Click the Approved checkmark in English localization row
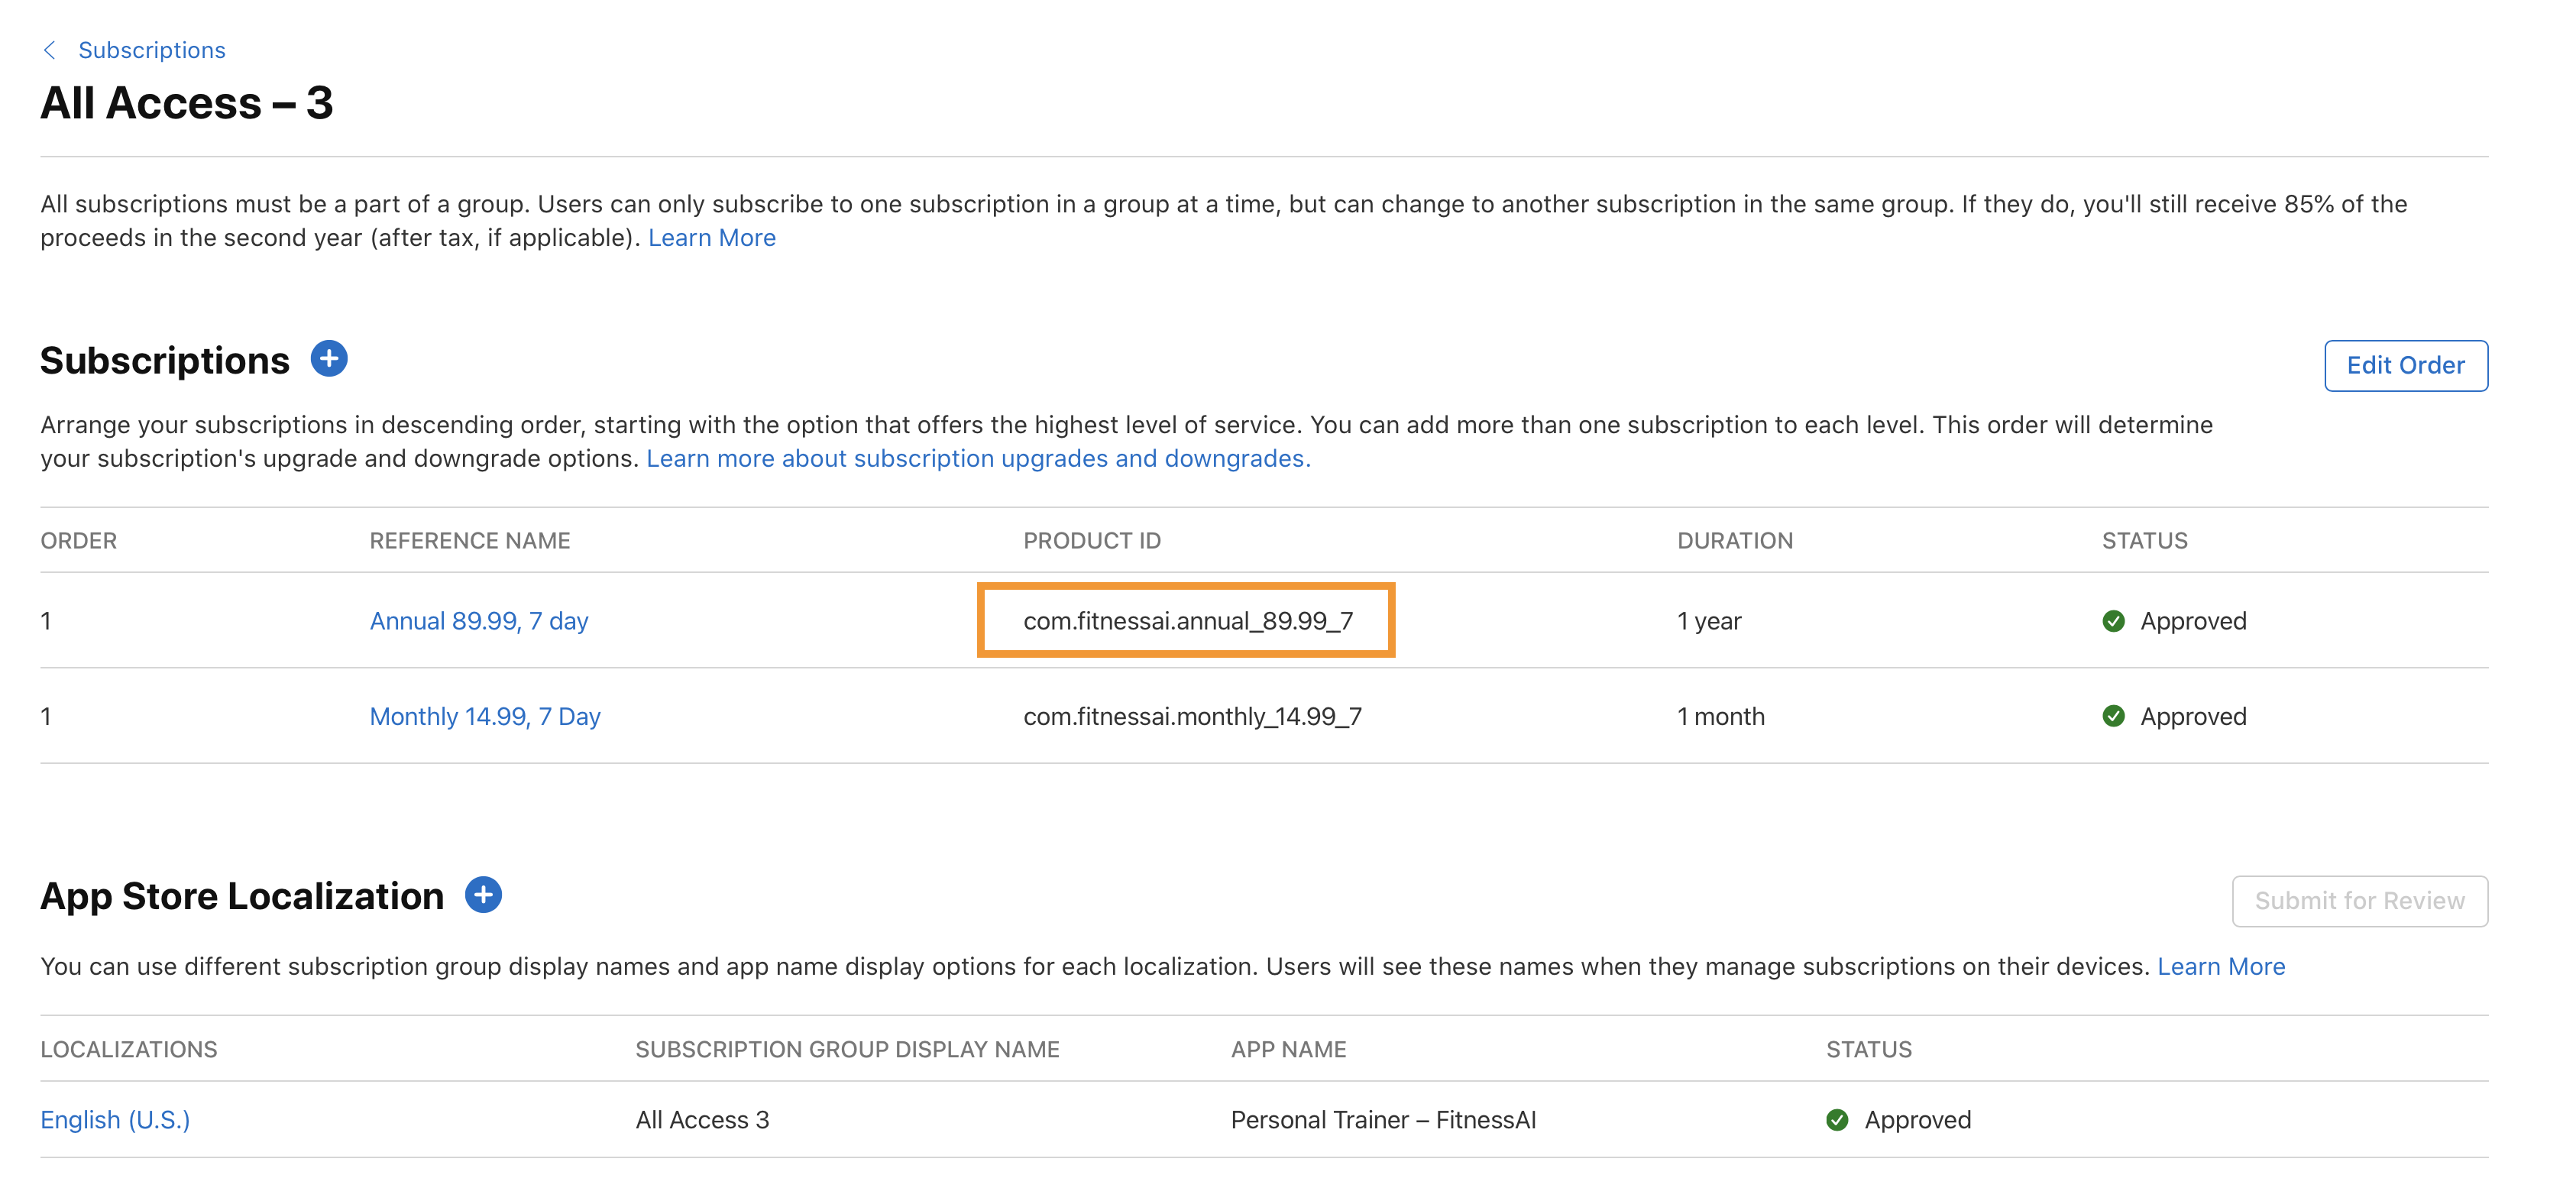The image size is (2576, 1204). (1837, 1120)
